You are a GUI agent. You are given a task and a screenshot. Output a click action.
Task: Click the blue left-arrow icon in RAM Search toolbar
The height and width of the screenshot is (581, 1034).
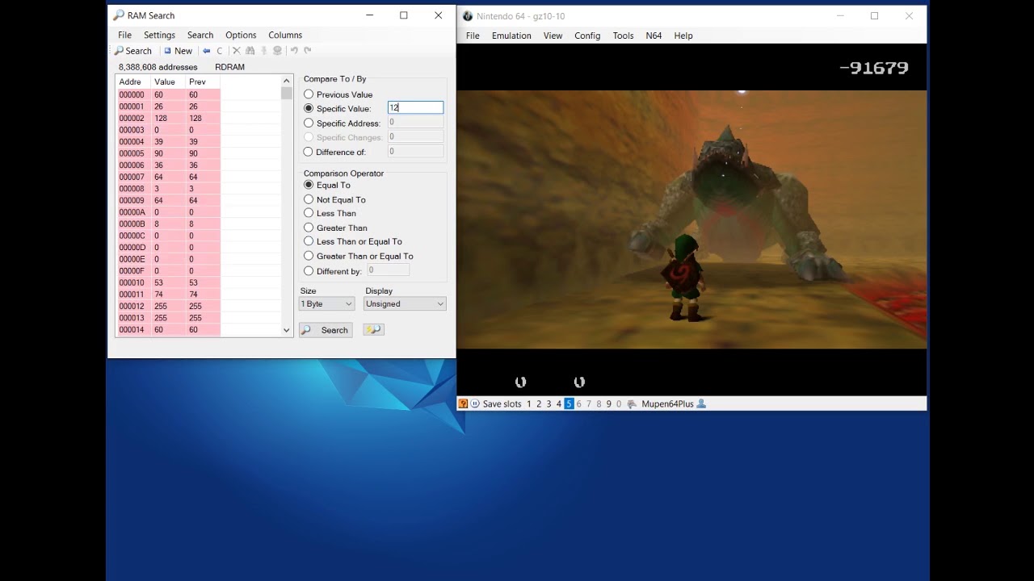(x=207, y=51)
